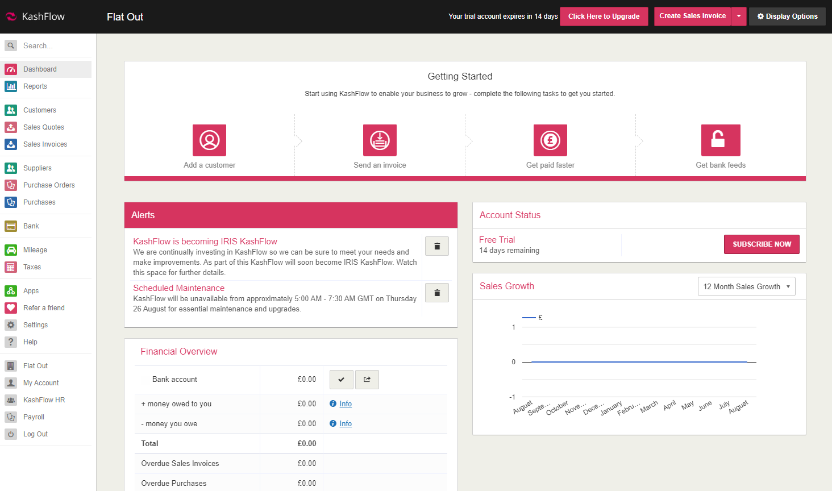
Task: Dismiss the Scheduled Maintenance alert via trash icon
Action: pyautogui.click(x=437, y=293)
